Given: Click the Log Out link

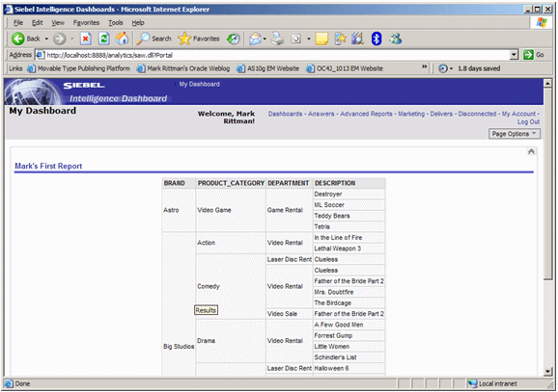Looking at the screenshot, I should (x=528, y=121).
